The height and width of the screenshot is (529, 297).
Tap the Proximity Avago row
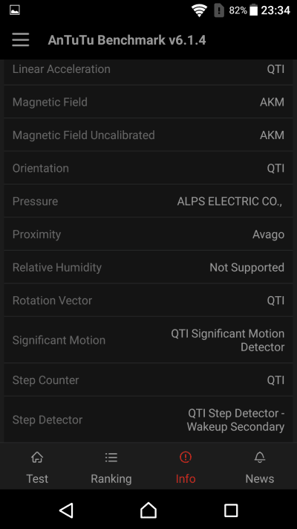[148, 234]
